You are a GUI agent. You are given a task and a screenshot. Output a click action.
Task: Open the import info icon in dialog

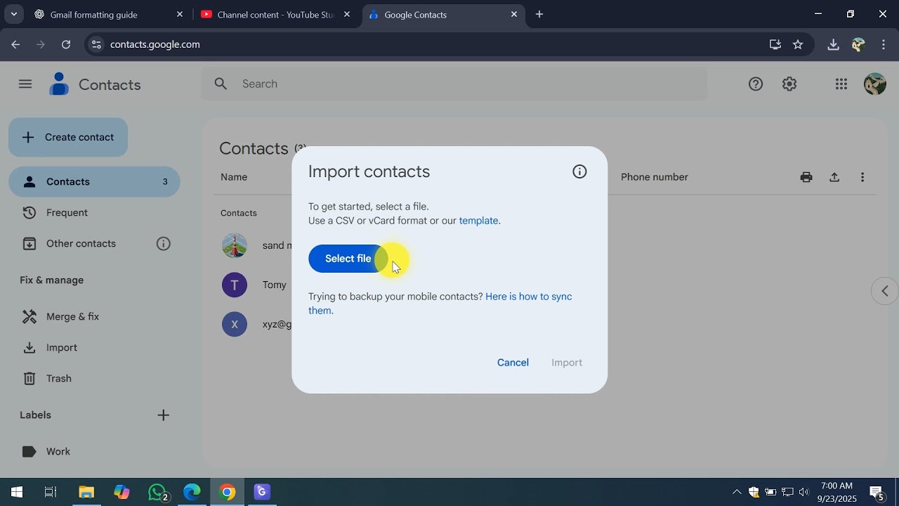579,171
